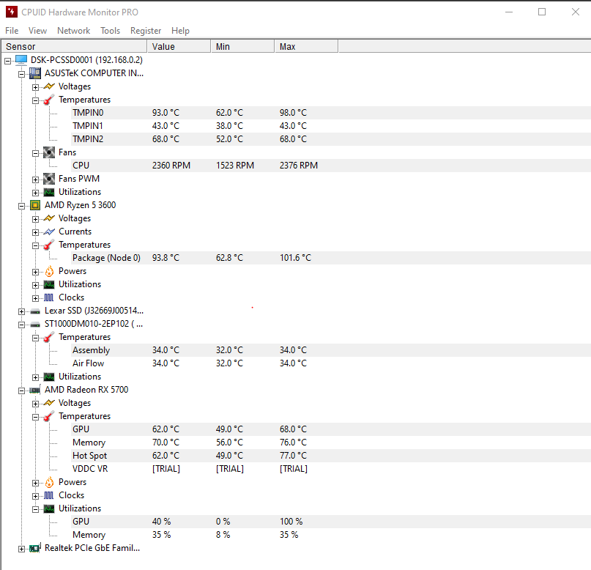Select the CPU fan 2360 RPM row

(x=331, y=166)
